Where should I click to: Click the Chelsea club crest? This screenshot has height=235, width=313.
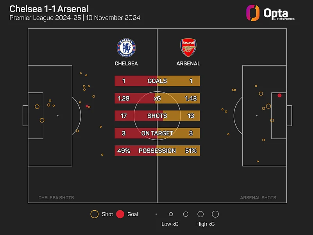126,48
